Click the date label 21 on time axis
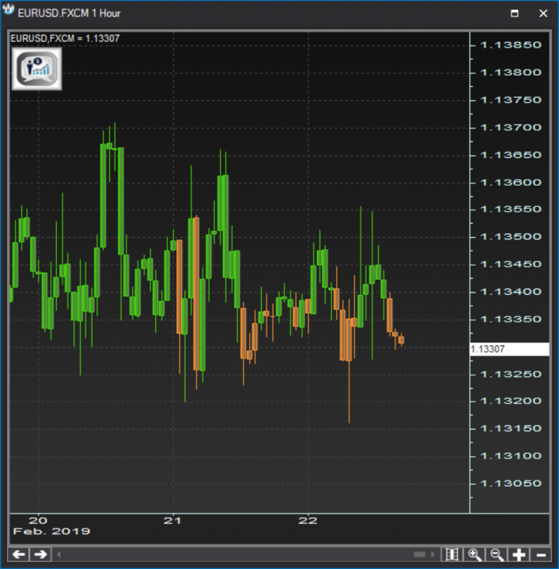Viewport: 559px width, 569px height. coord(172,521)
